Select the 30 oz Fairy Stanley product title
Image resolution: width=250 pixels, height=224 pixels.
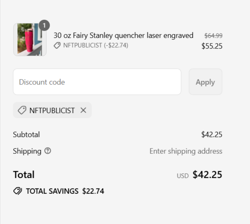click(x=124, y=36)
